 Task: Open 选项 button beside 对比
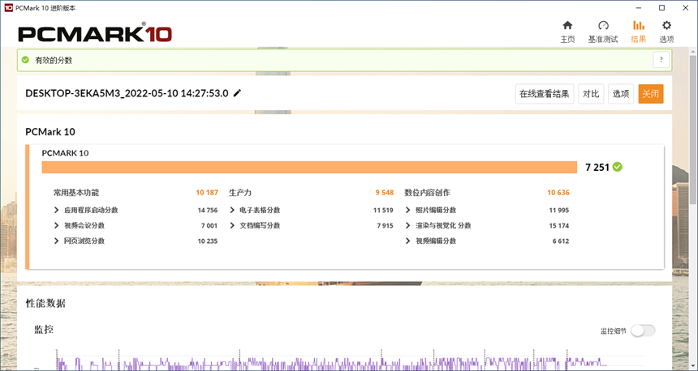[621, 94]
